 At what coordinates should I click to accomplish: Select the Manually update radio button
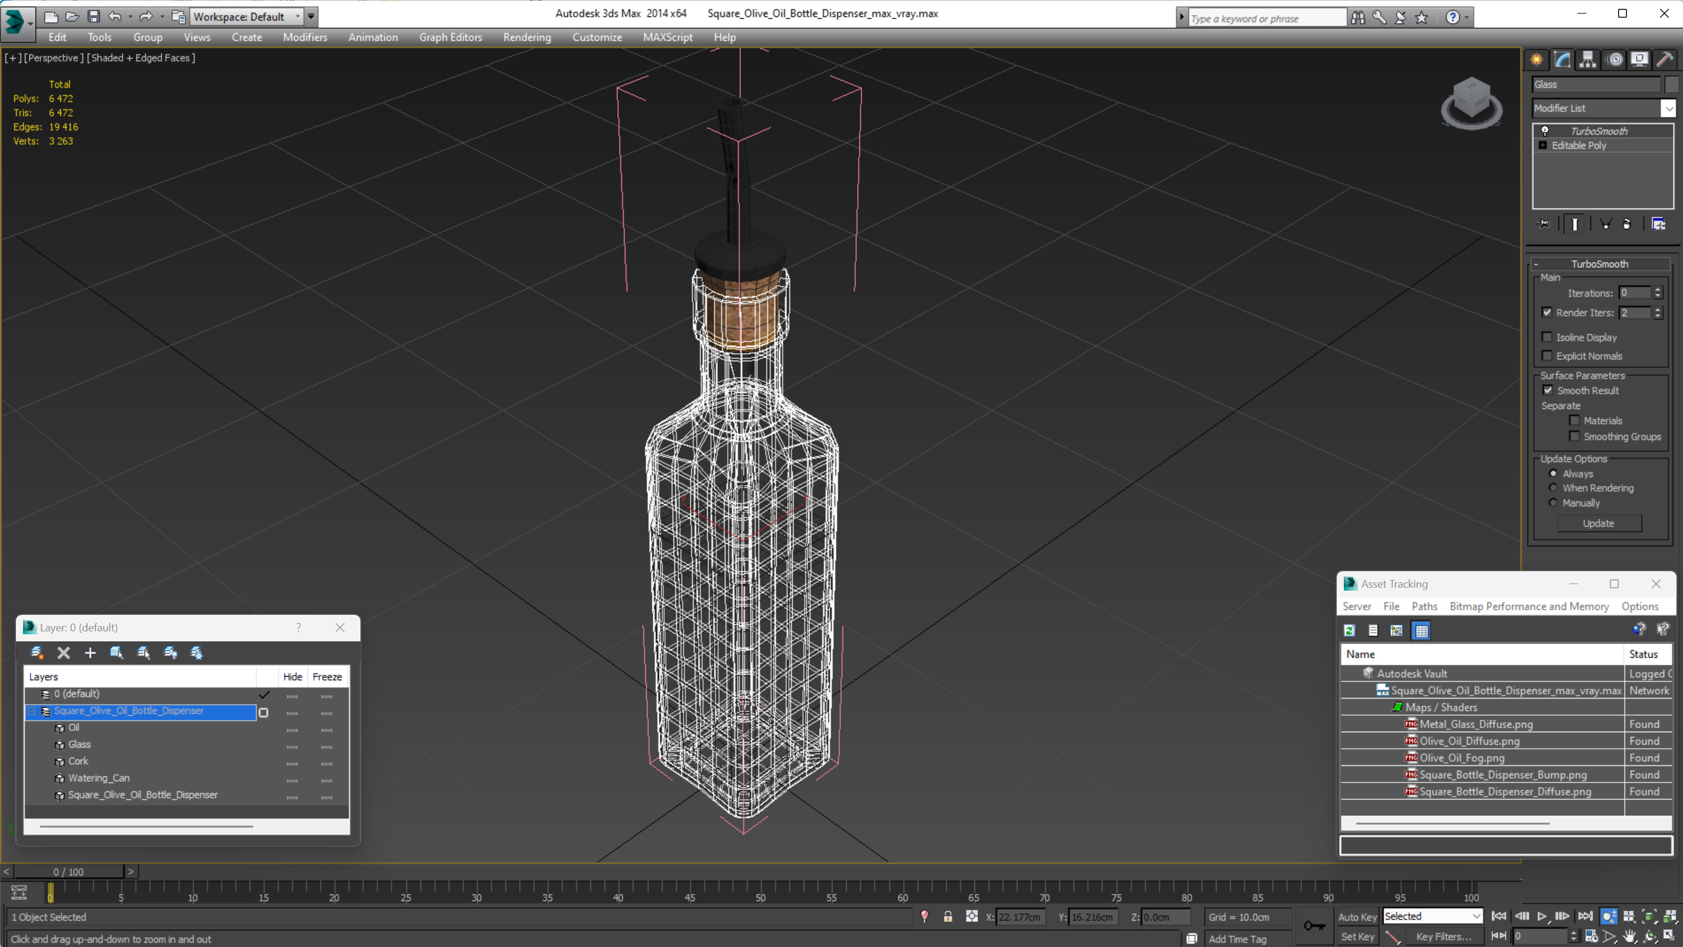coord(1553,503)
